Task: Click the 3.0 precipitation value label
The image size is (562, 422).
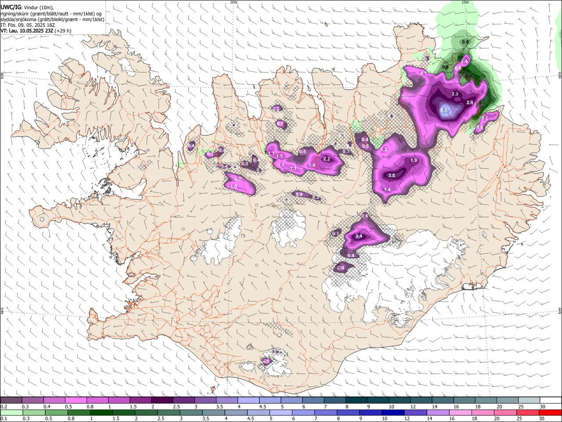Action: 392,175
